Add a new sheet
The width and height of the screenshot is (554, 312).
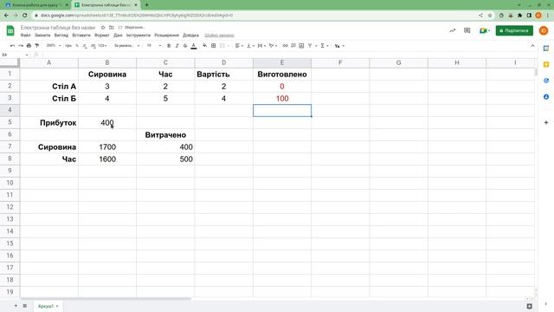click(x=16, y=306)
